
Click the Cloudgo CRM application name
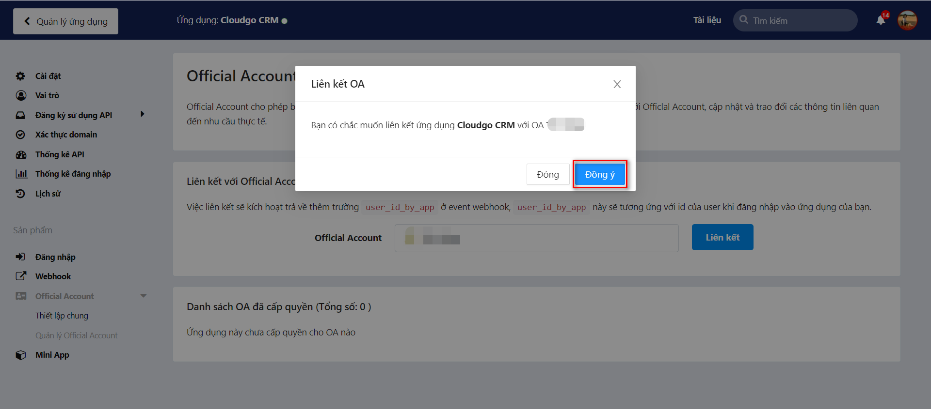249,20
